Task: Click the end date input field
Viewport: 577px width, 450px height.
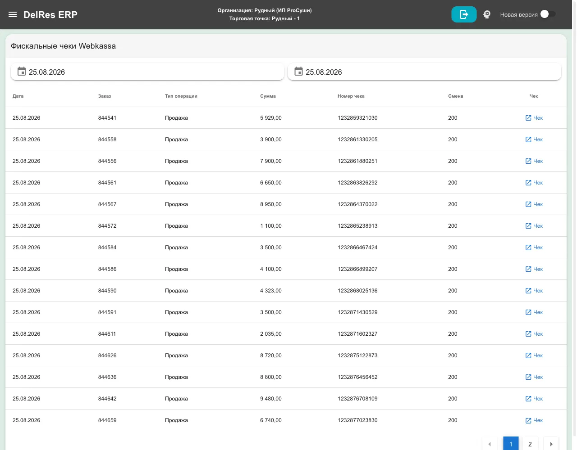Action: [x=424, y=72]
